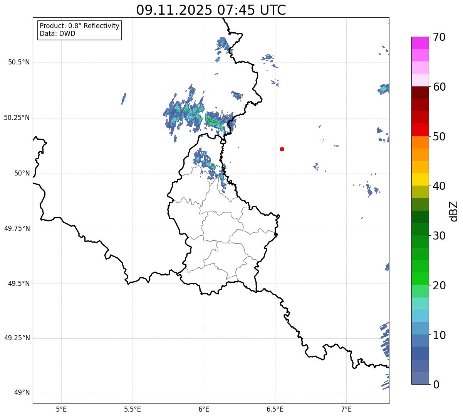The image size is (463, 417).
Task: Click the colorbar '0' tick label
Action: pyautogui.click(x=436, y=385)
